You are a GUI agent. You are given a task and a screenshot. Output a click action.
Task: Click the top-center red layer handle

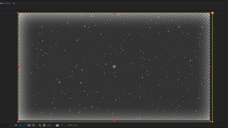(x=114, y=13)
